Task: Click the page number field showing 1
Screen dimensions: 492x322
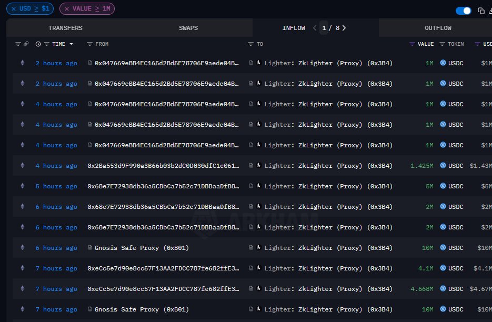Action: 324,27
